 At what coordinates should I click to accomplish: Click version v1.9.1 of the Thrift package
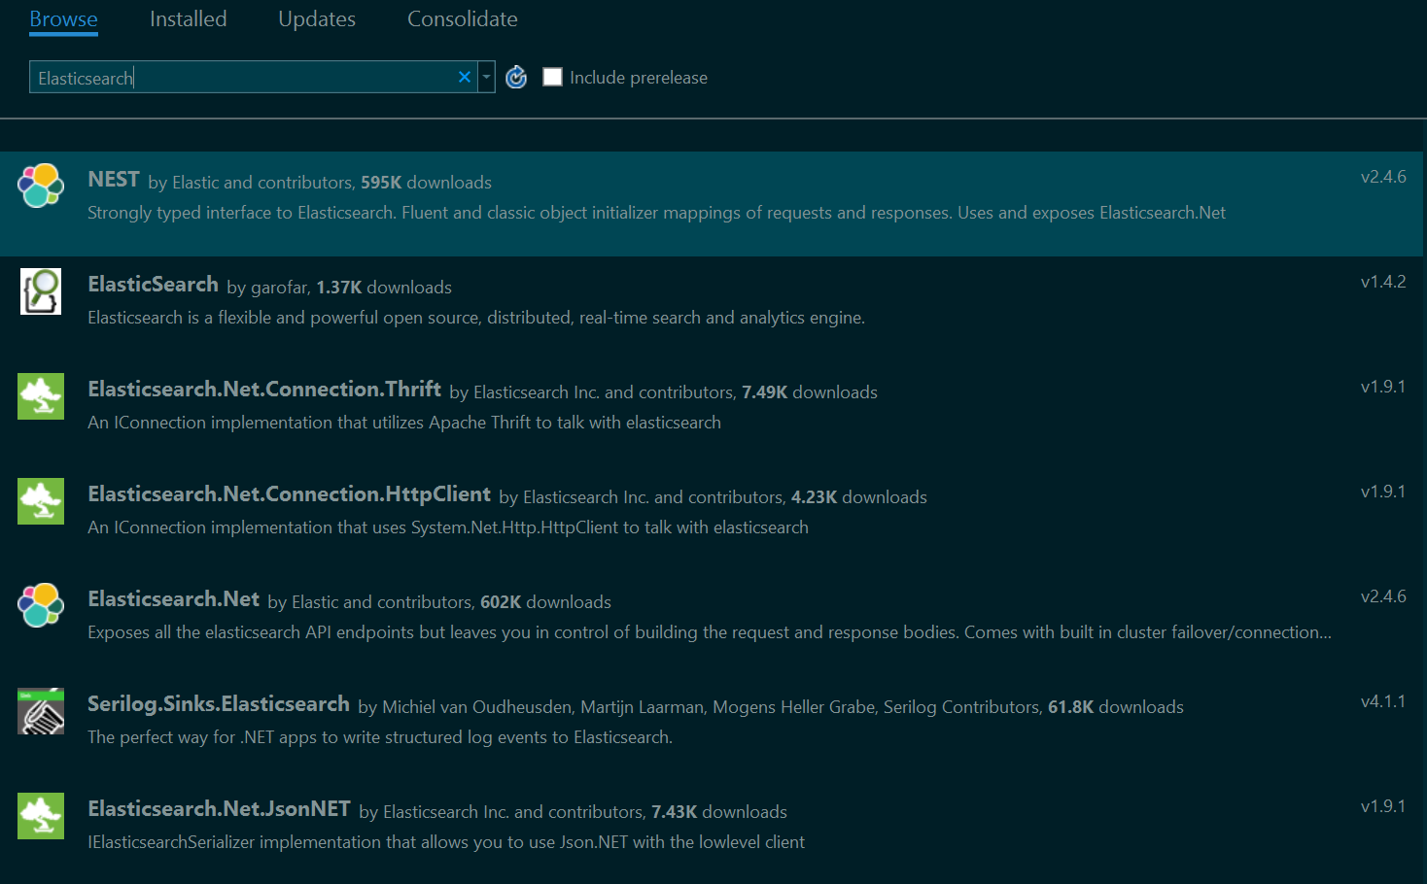(1383, 387)
